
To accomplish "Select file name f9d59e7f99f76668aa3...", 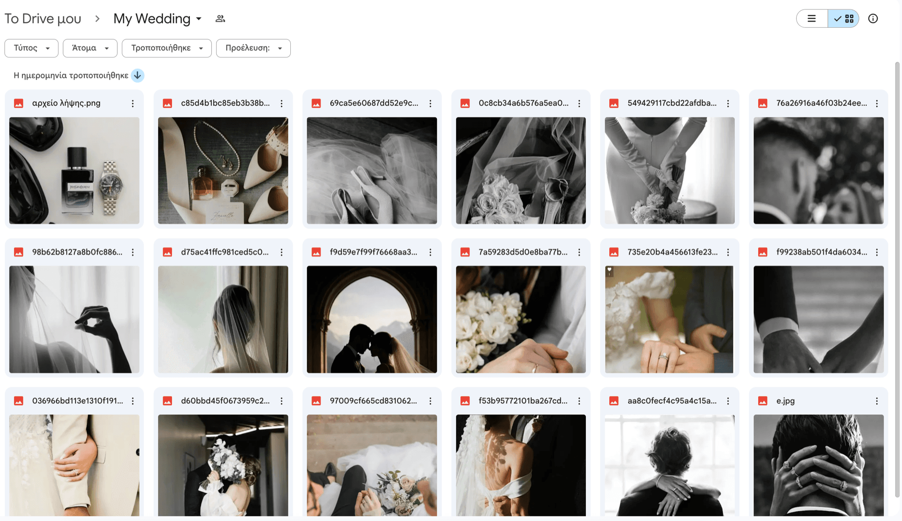I will pyautogui.click(x=373, y=252).
